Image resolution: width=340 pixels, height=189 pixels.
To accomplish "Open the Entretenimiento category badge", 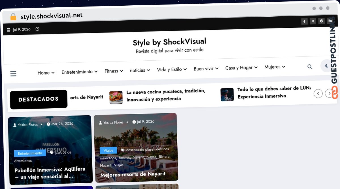I will (x=30, y=153).
